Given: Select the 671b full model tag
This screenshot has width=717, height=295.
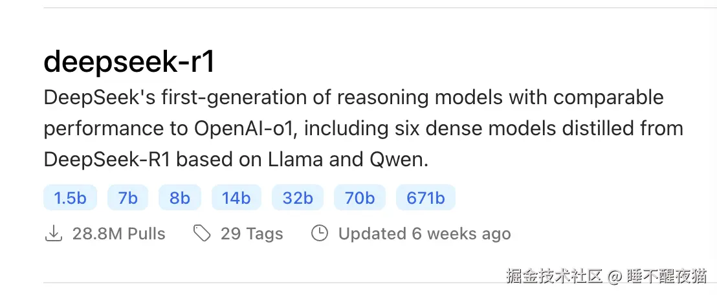Looking at the screenshot, I should pos(425,198).
